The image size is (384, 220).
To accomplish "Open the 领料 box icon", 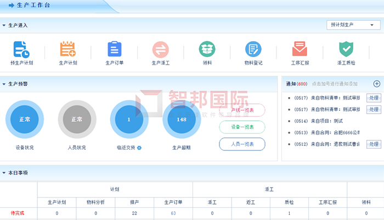I will (x=207, y=49).
